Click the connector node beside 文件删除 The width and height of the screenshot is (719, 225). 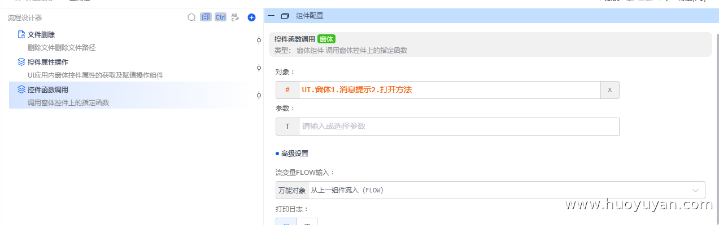pos(259,40)
